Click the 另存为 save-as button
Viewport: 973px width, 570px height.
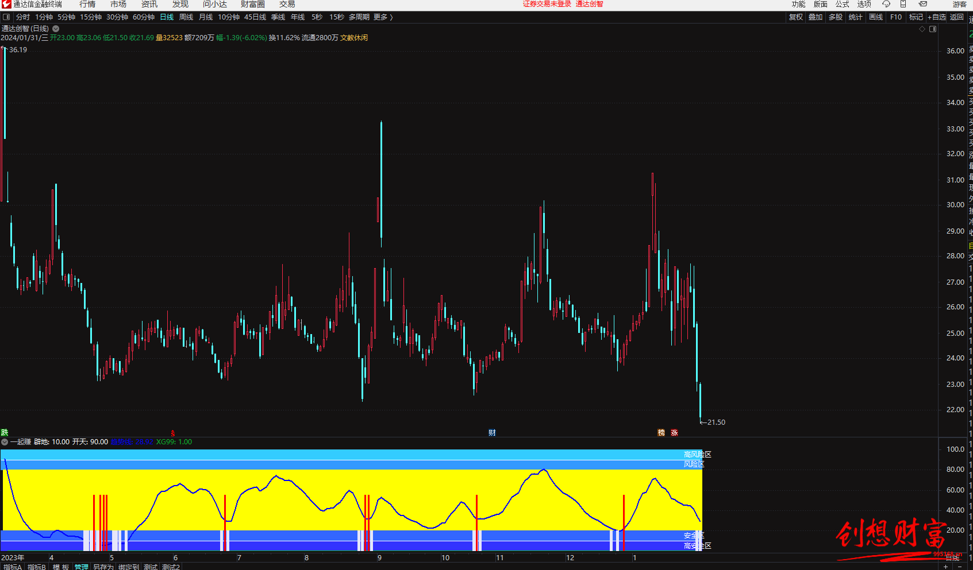[103, 567]
